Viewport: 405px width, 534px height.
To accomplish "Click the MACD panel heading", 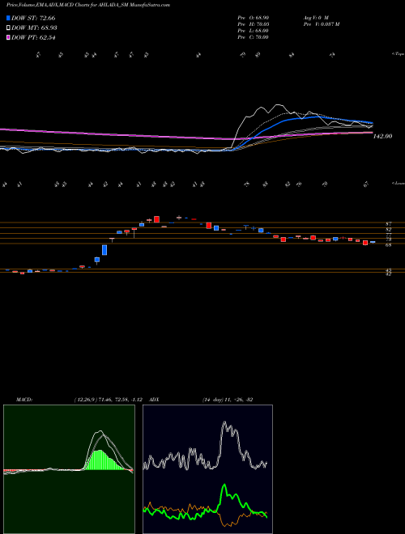I will tap(24, 400).
